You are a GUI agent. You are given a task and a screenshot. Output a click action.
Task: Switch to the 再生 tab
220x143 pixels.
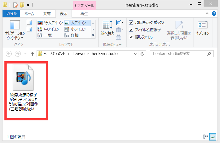point(84,14)
